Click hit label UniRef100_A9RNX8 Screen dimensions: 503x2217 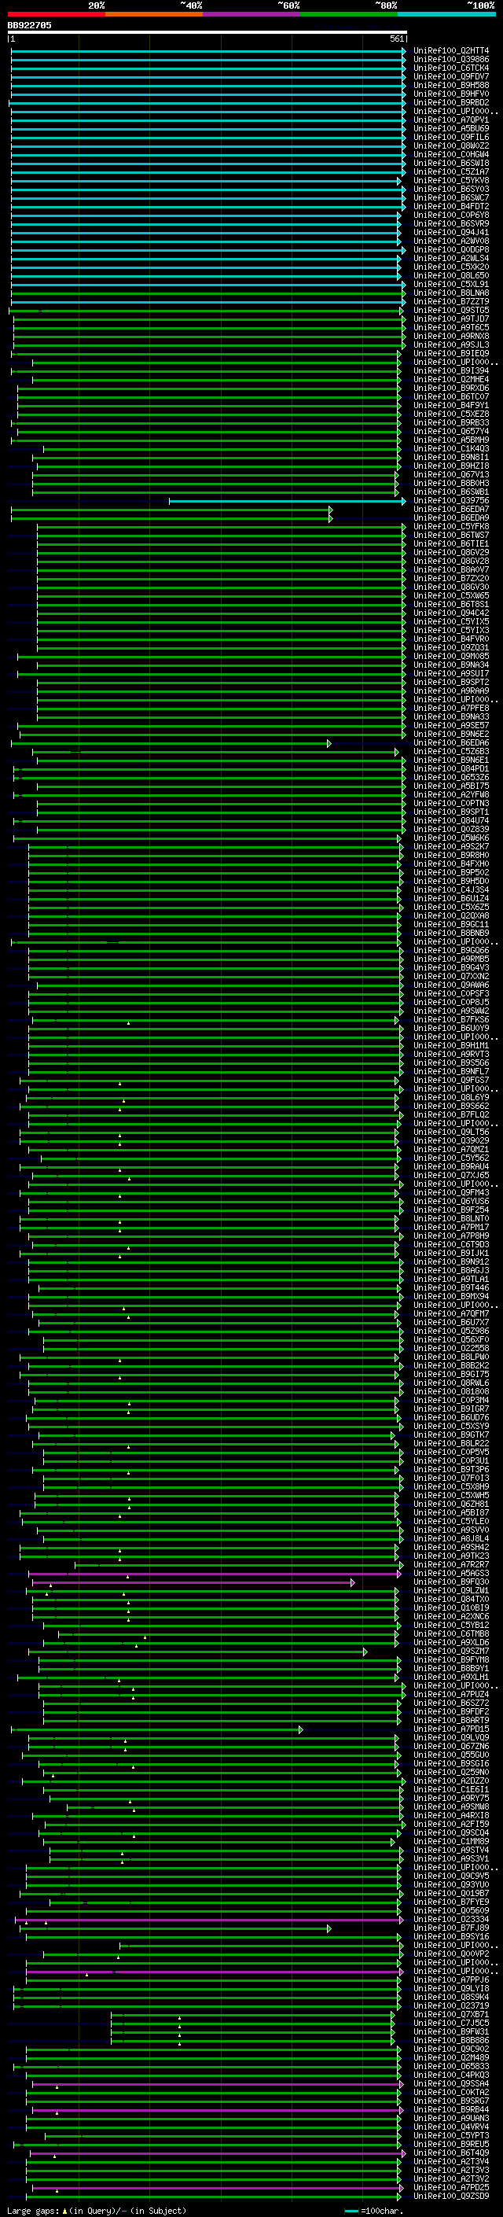pos(450,337)
